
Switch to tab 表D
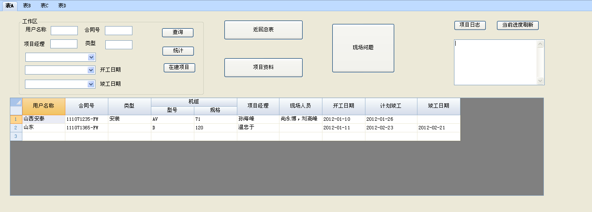point(62,6)
